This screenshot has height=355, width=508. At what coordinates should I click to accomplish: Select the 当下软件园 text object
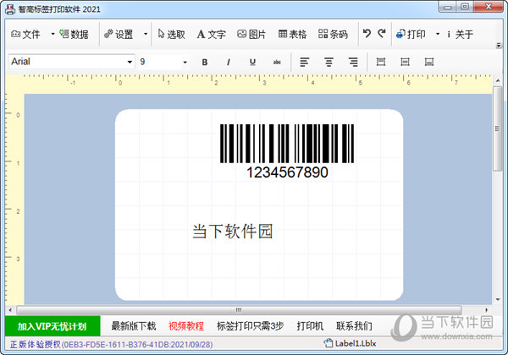232,232
